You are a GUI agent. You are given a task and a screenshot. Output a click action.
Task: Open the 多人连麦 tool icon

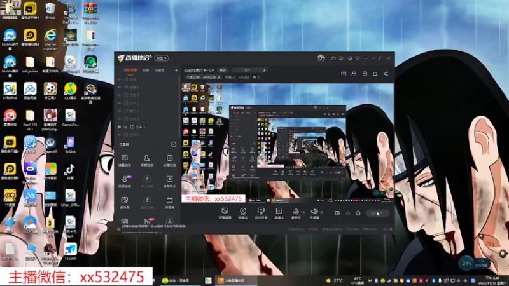coord(147,182)
